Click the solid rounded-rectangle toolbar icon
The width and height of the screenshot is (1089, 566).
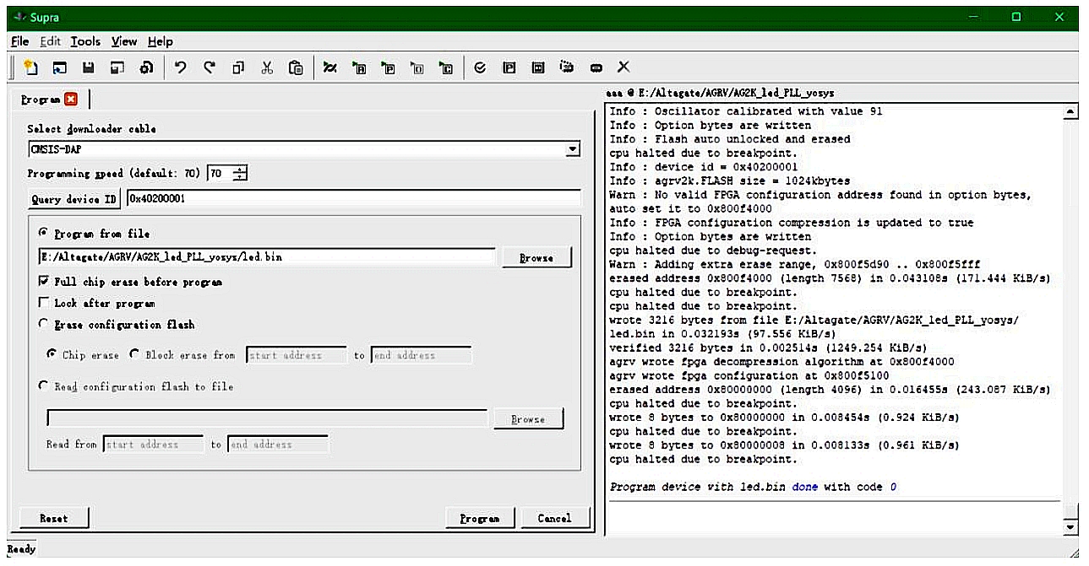596,67
